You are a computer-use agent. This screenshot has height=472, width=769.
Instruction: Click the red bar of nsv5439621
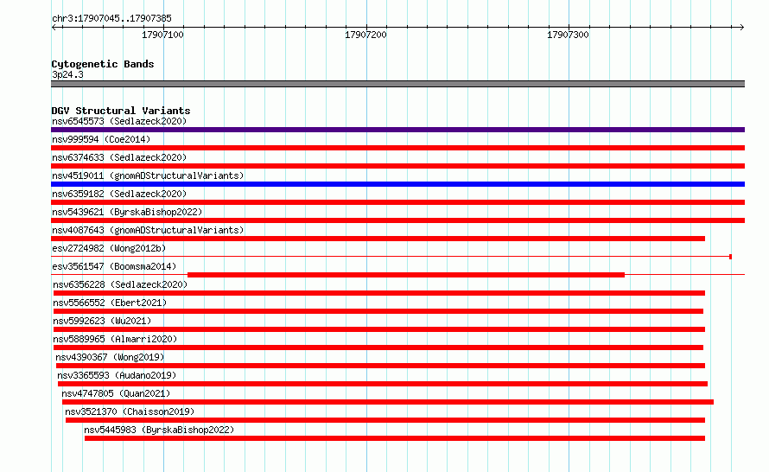coord(397,220)
